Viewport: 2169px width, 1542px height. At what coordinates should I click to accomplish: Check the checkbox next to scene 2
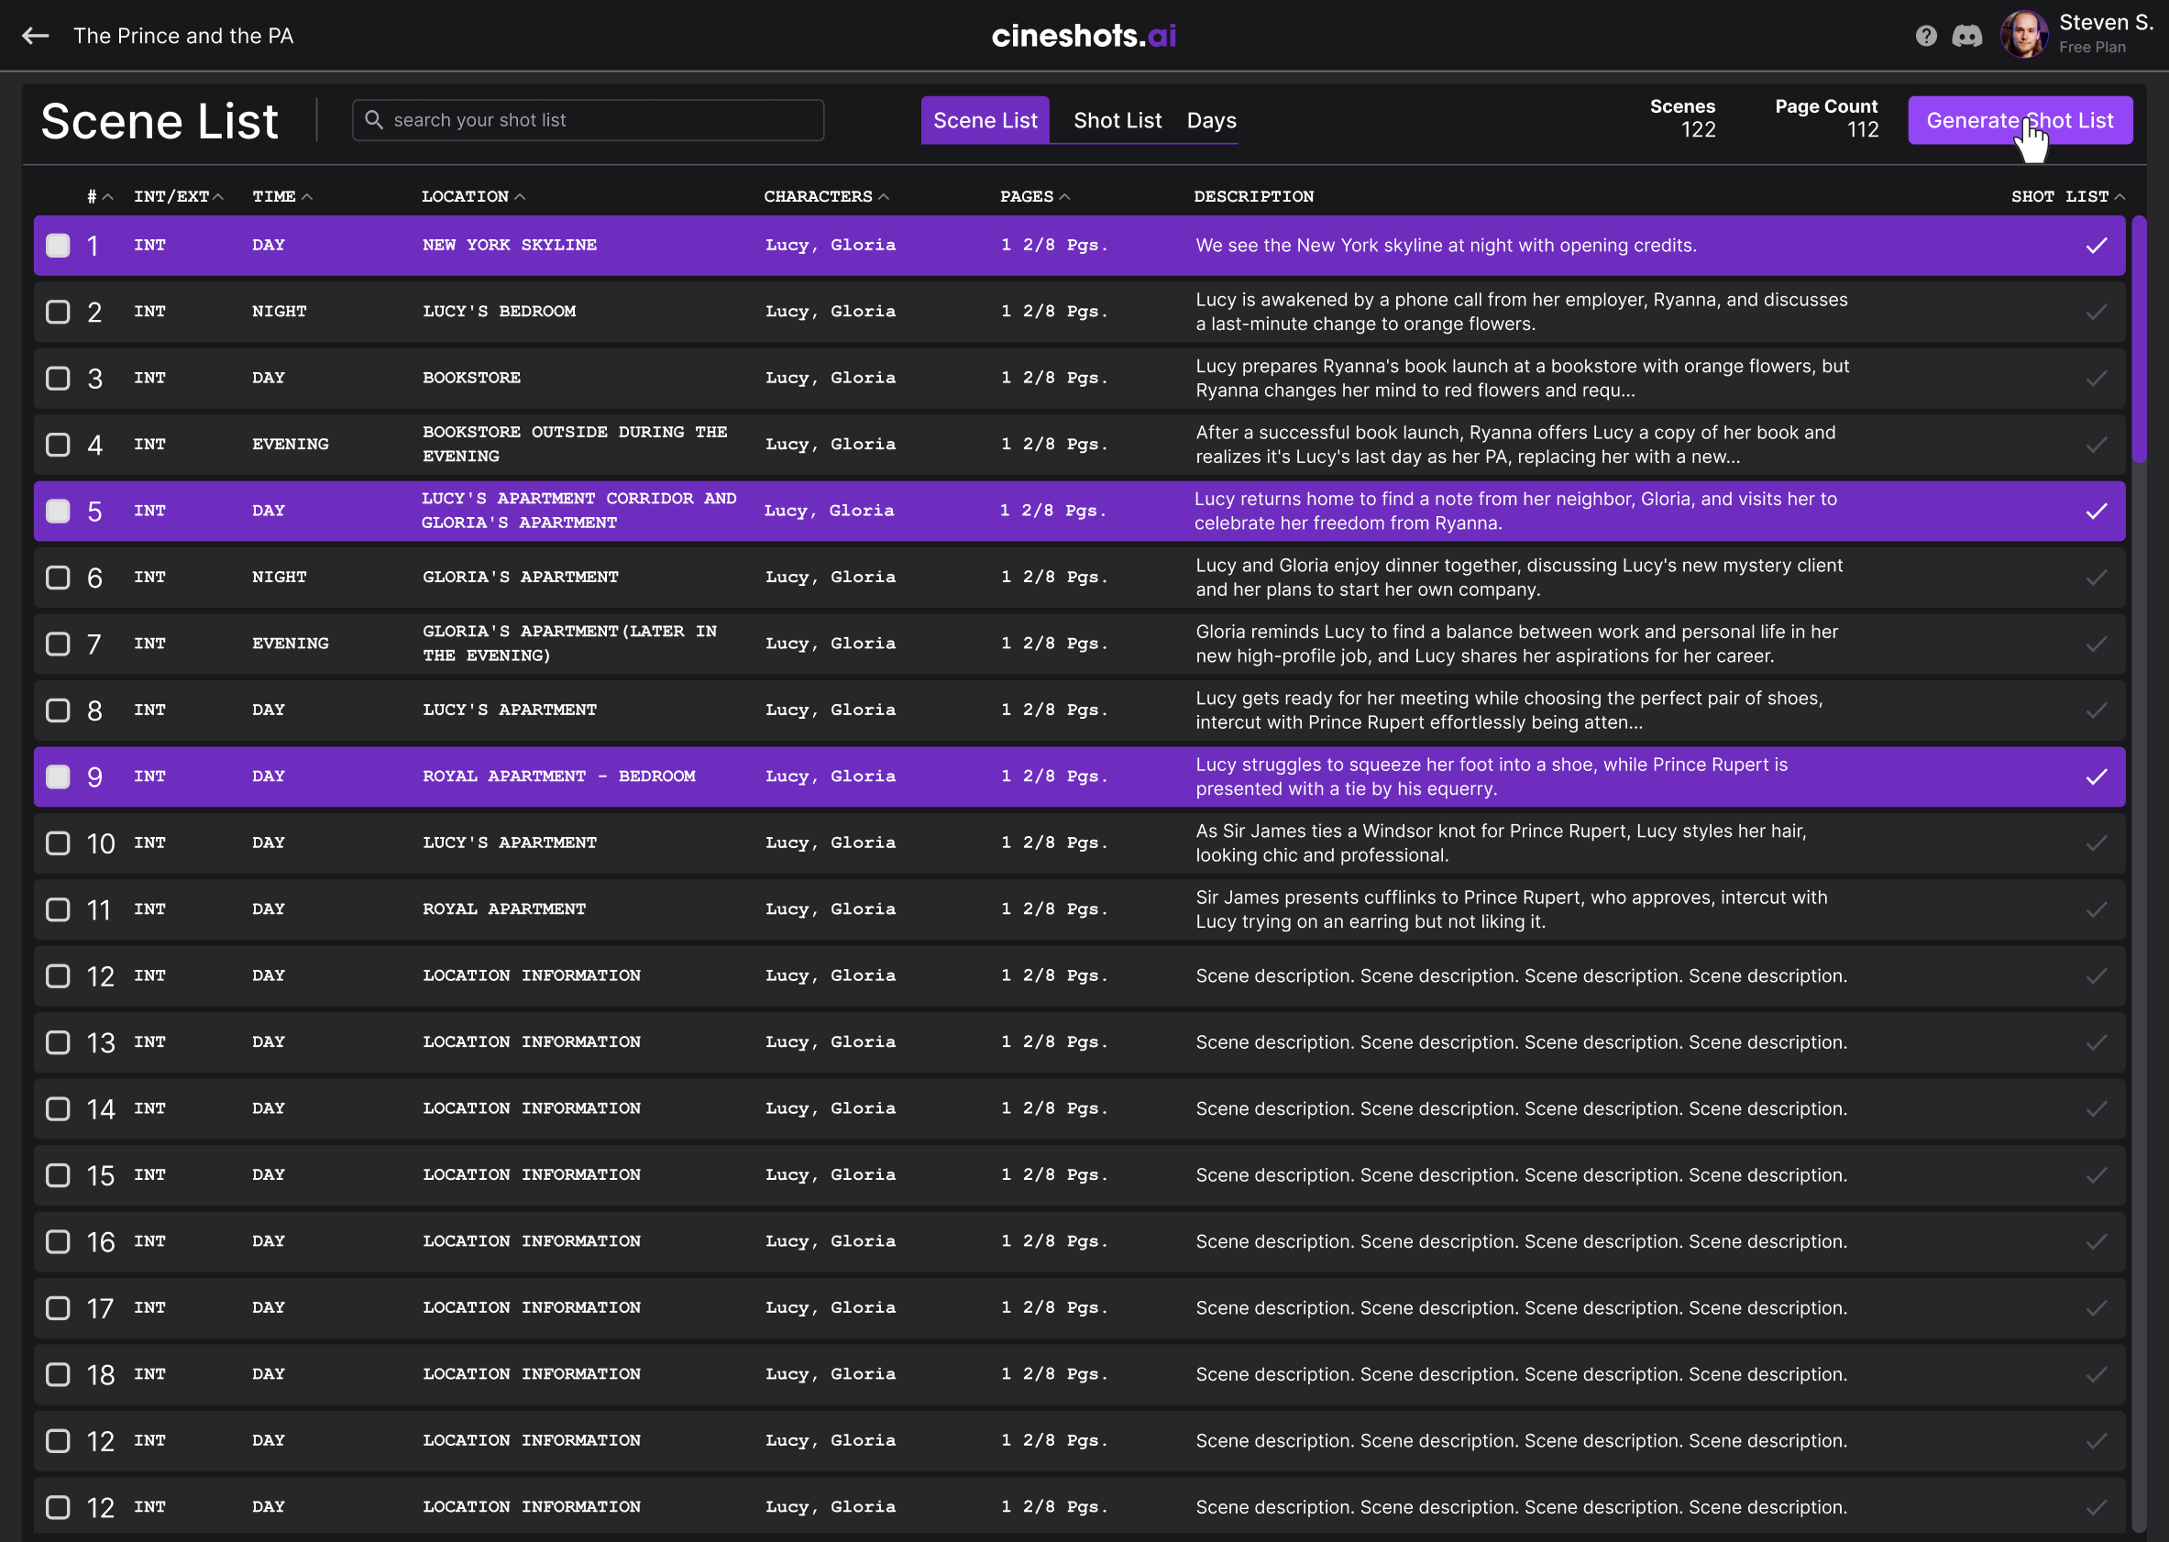click(x=57, y=311)
